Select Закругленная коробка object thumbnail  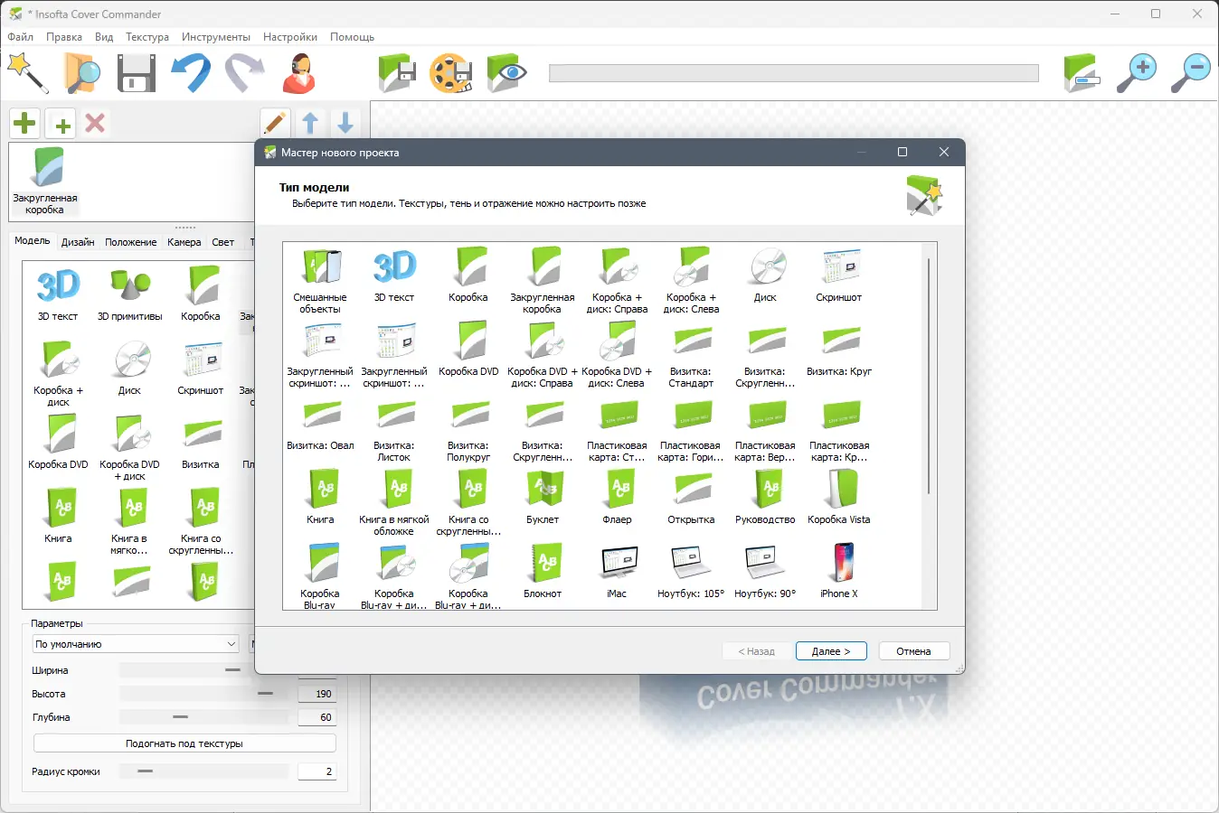tap(45, 181)
